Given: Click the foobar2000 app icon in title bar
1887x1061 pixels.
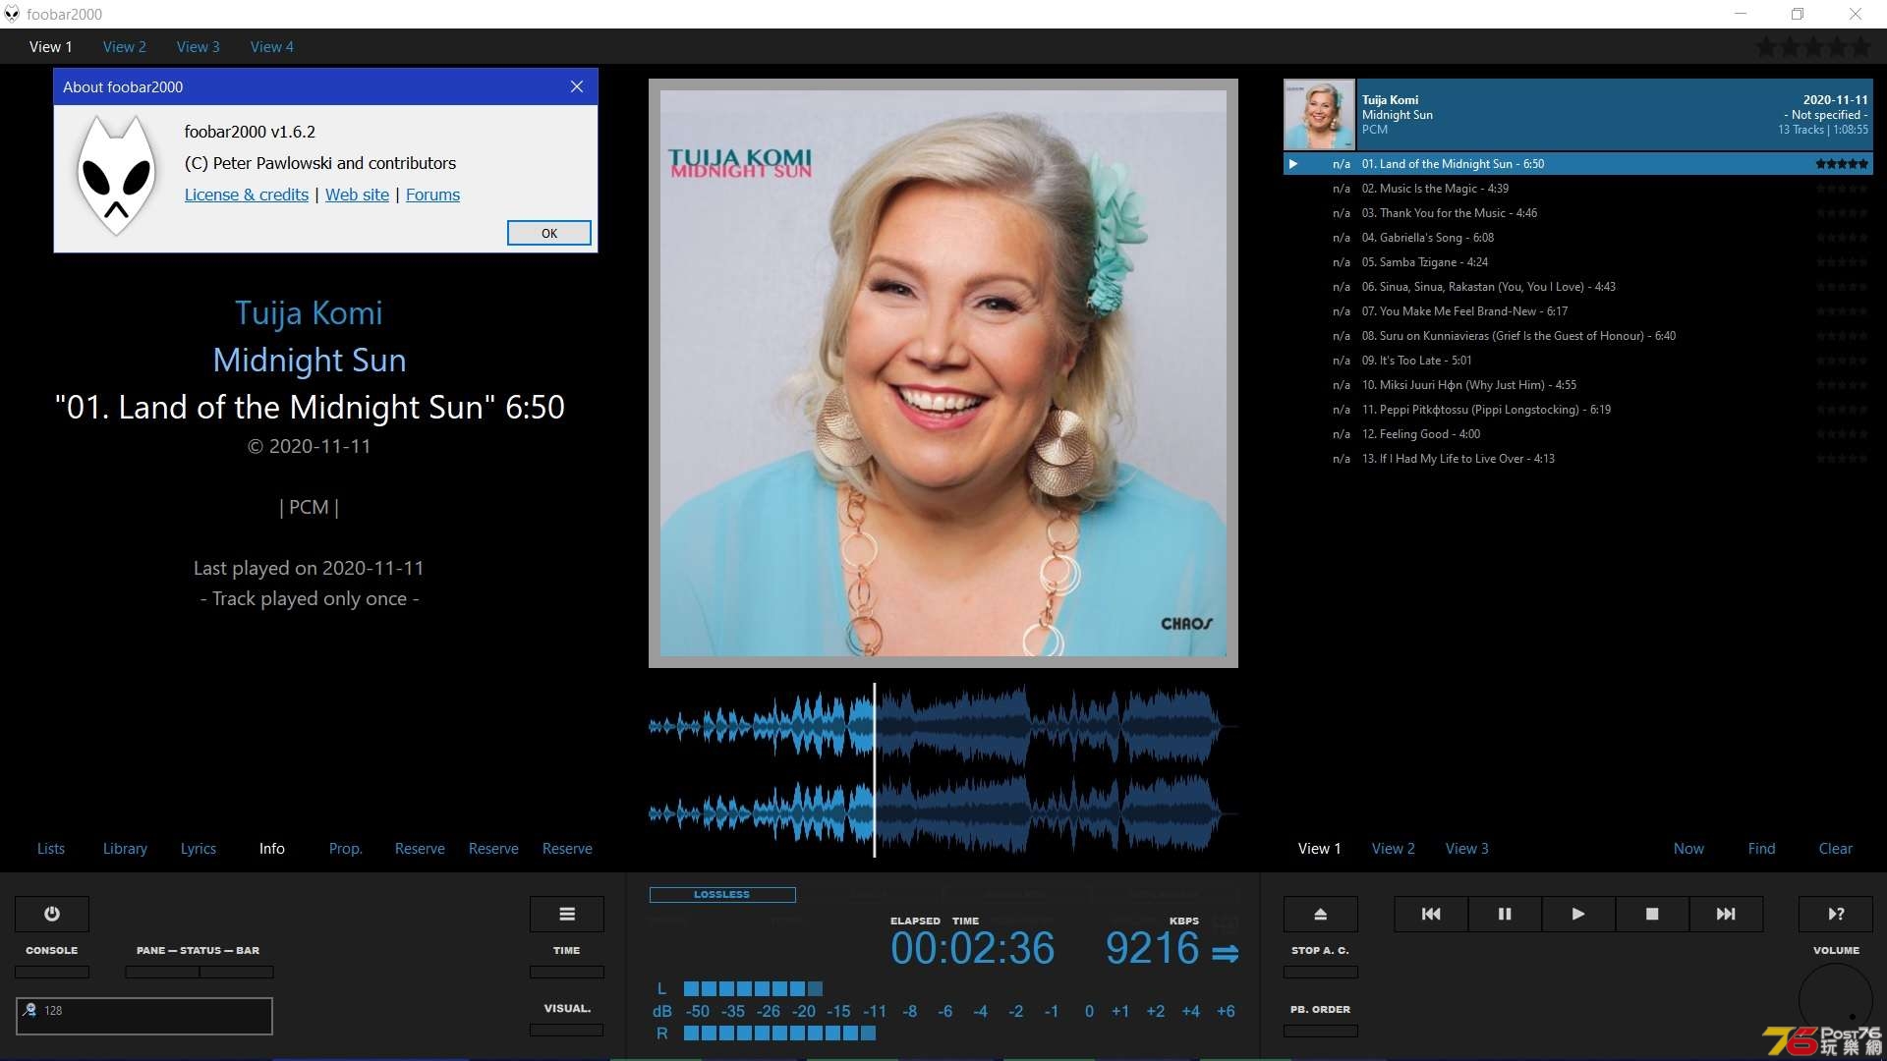Looking at the screenshot, I should [x=12, y=14].
